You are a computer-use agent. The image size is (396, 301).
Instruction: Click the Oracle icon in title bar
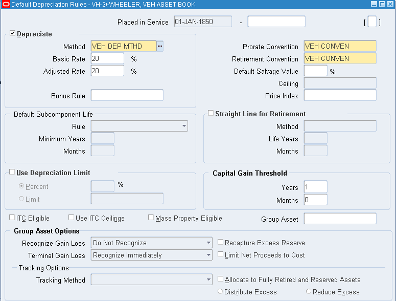click(6, 4)
